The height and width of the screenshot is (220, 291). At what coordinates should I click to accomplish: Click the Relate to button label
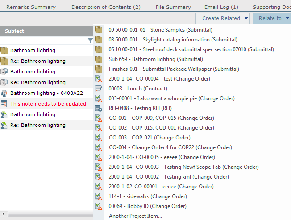coord(270,18)
